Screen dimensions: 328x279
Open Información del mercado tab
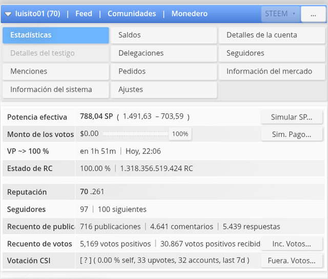point(272,72)
